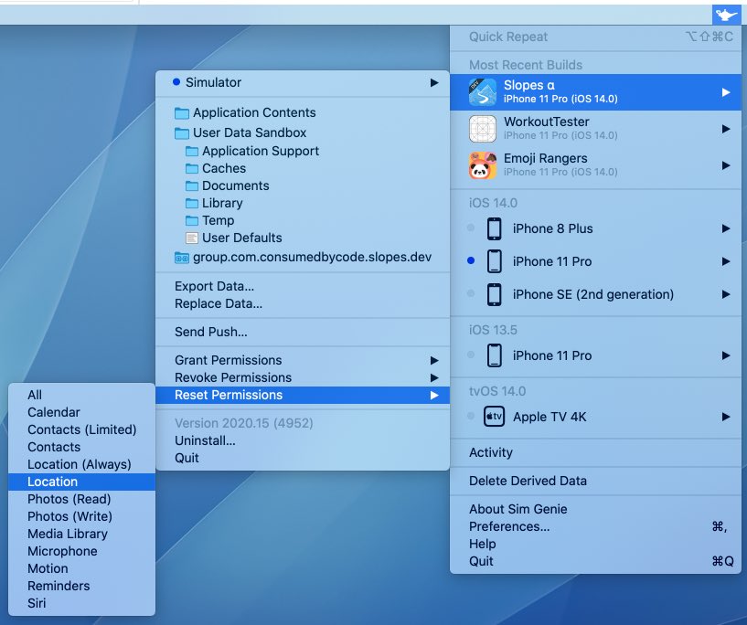
Task: Click the Application Contents folder icon
Action: tap(182, 113)
